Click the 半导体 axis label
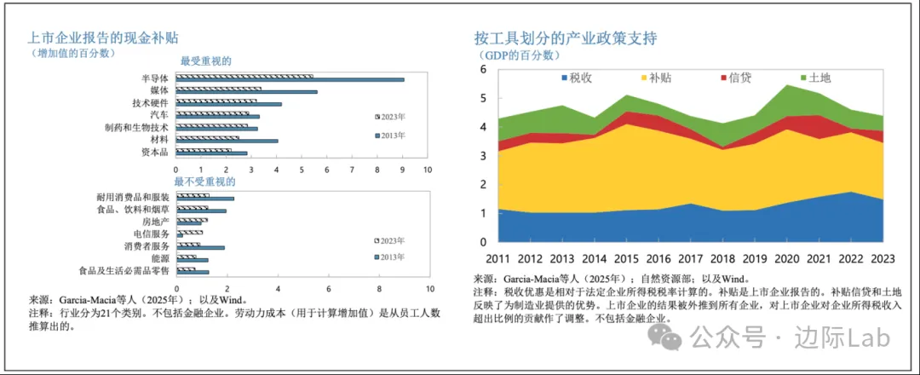 click(156, 78)
